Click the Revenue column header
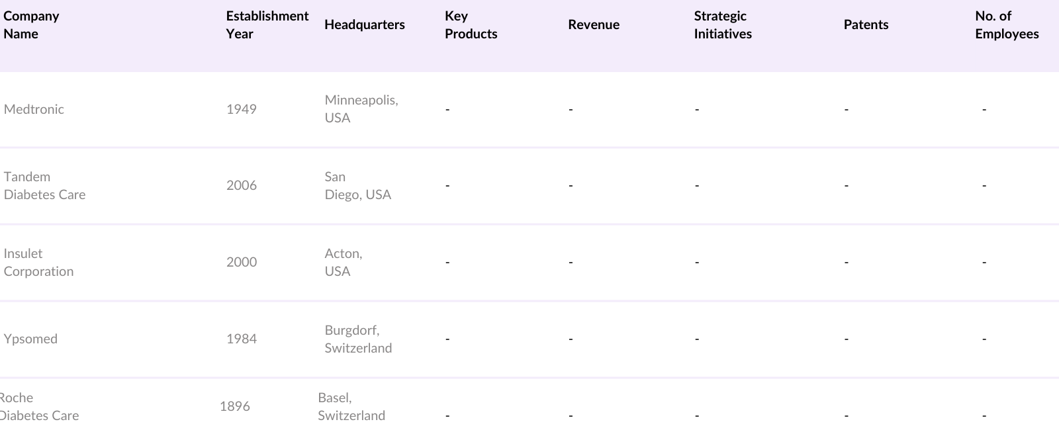 tap(593, 25)
